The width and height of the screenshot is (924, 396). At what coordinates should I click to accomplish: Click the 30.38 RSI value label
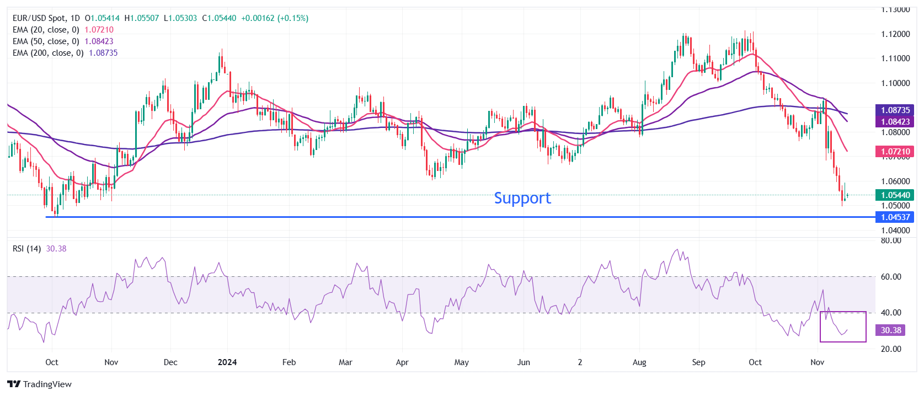click(x=890, y=330)
